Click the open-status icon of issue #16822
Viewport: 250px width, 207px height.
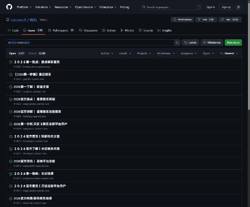click(x=11, y=99)
